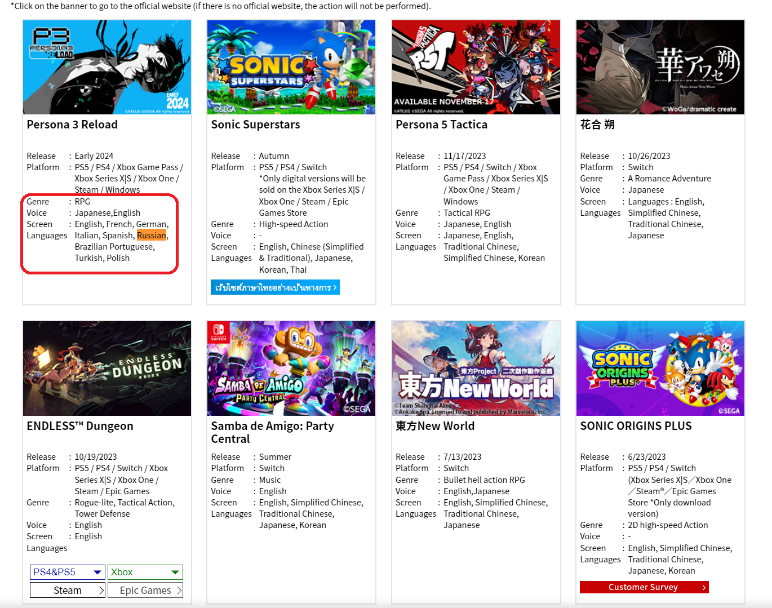The height and width of the screenshot is (608, 772).
Task: Click the 'Autumn' release value
Action: click(274, 156)
